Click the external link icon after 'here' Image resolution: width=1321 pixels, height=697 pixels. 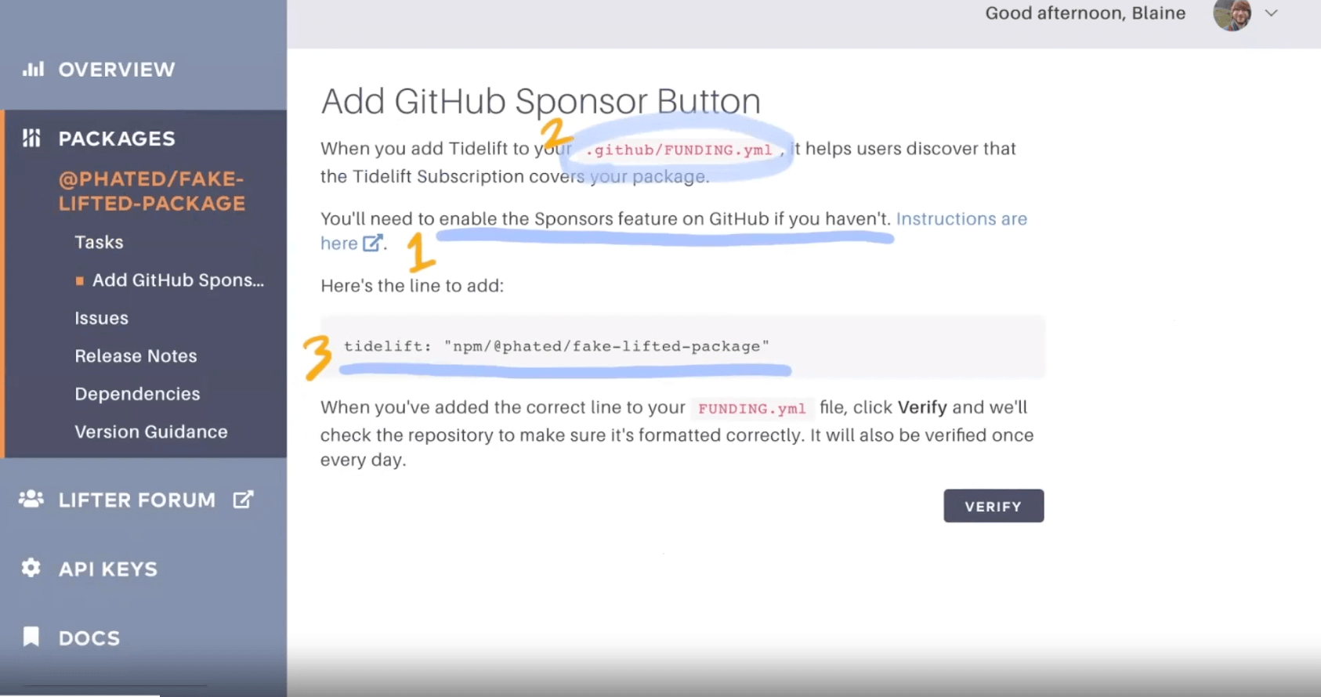point(372,243)
